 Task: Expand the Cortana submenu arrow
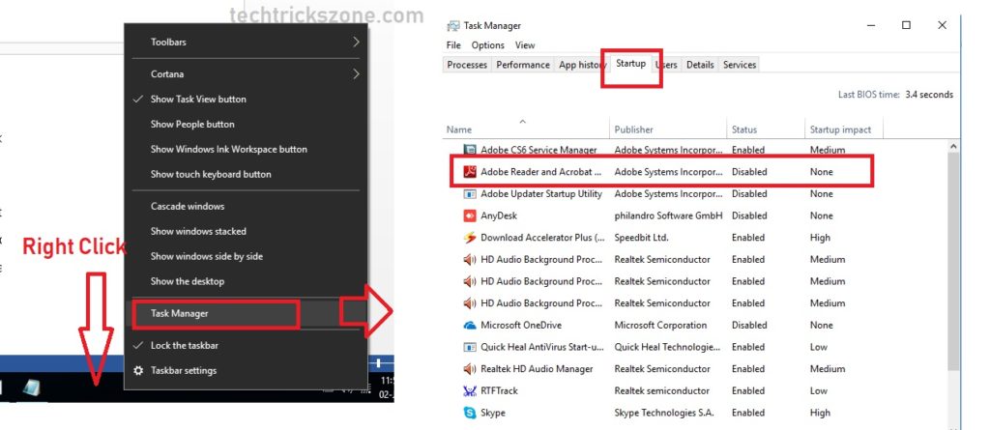tap(356, 73)
